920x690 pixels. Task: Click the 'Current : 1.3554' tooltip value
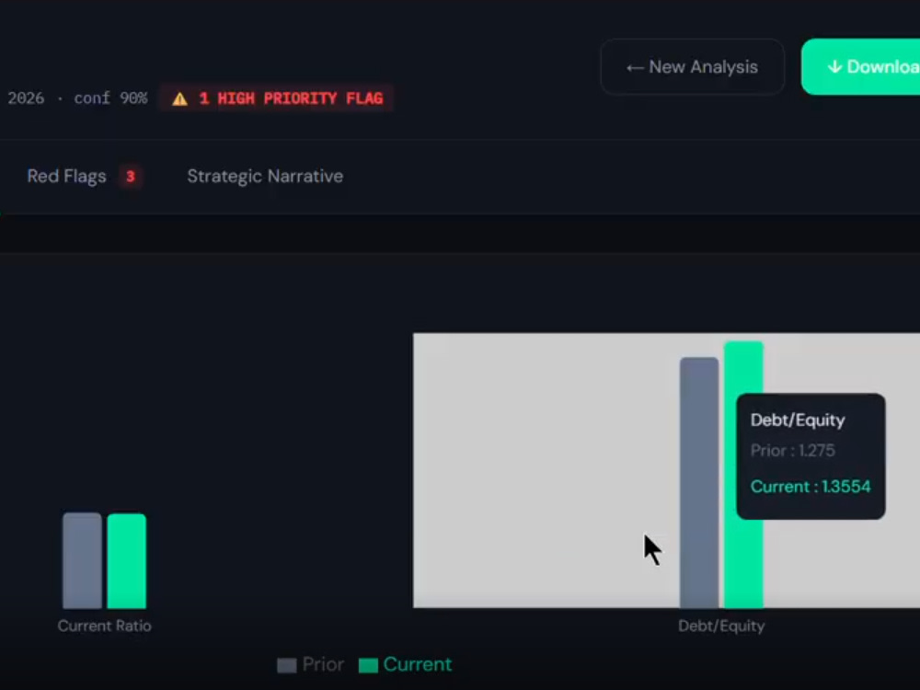(811, 487)
